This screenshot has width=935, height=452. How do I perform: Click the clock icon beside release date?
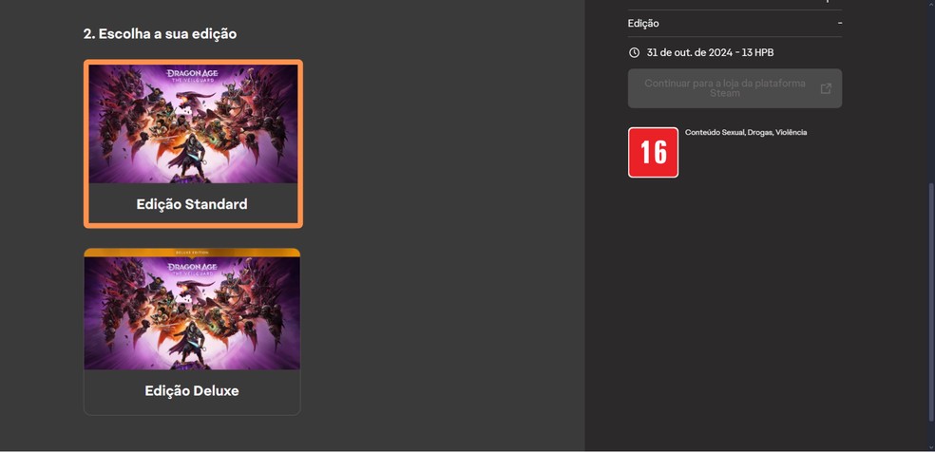(x=634, y=52)
